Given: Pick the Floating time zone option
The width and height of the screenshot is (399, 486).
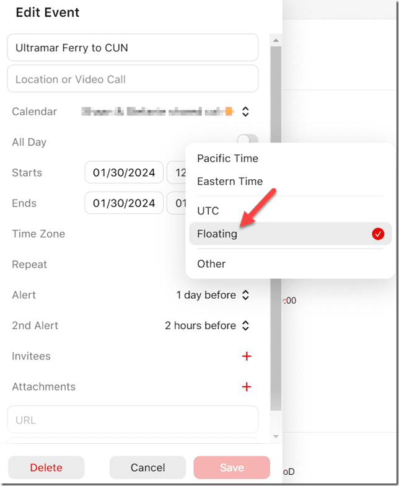Looking at the screenshot, I should (217, 234).
